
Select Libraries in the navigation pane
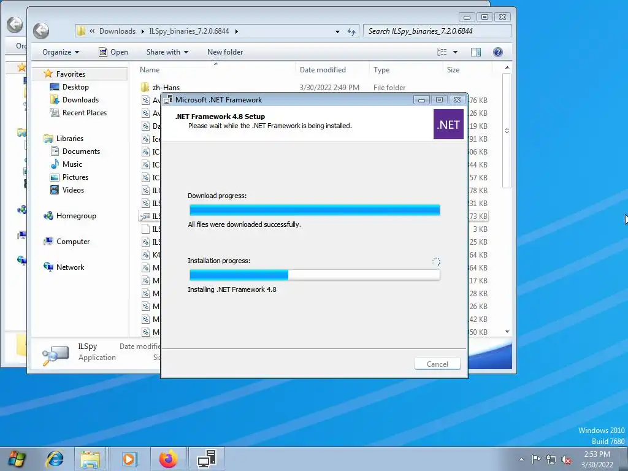point(70,139)
